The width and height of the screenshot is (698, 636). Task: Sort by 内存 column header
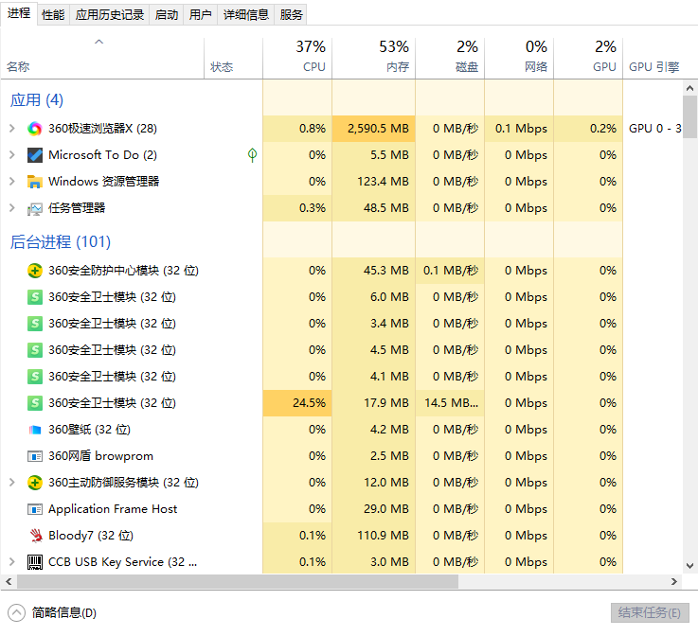point(373,59)
